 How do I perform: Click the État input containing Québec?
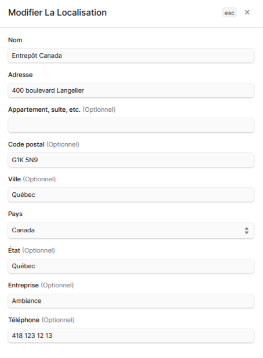point(131,266)
